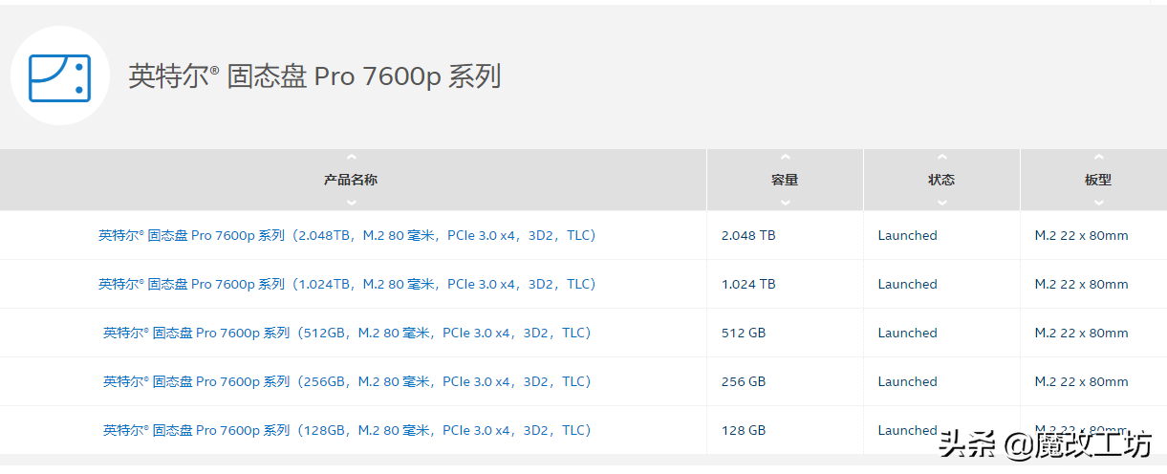Click Launched status in 2.048 TB row

point(907,235)
